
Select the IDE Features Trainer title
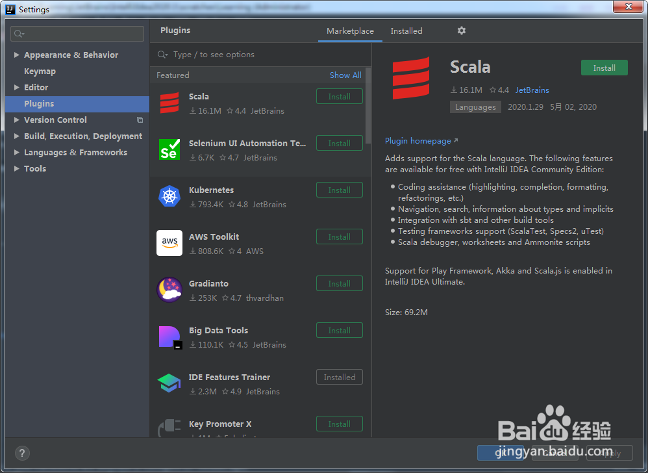pyautogui.click(x=229, y=377)
